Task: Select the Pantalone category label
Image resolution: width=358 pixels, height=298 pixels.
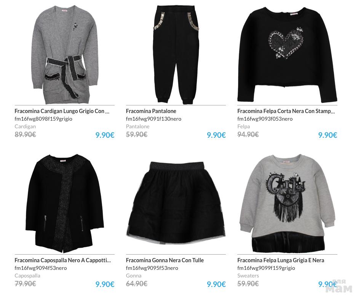Action: (x=137, y=126)
